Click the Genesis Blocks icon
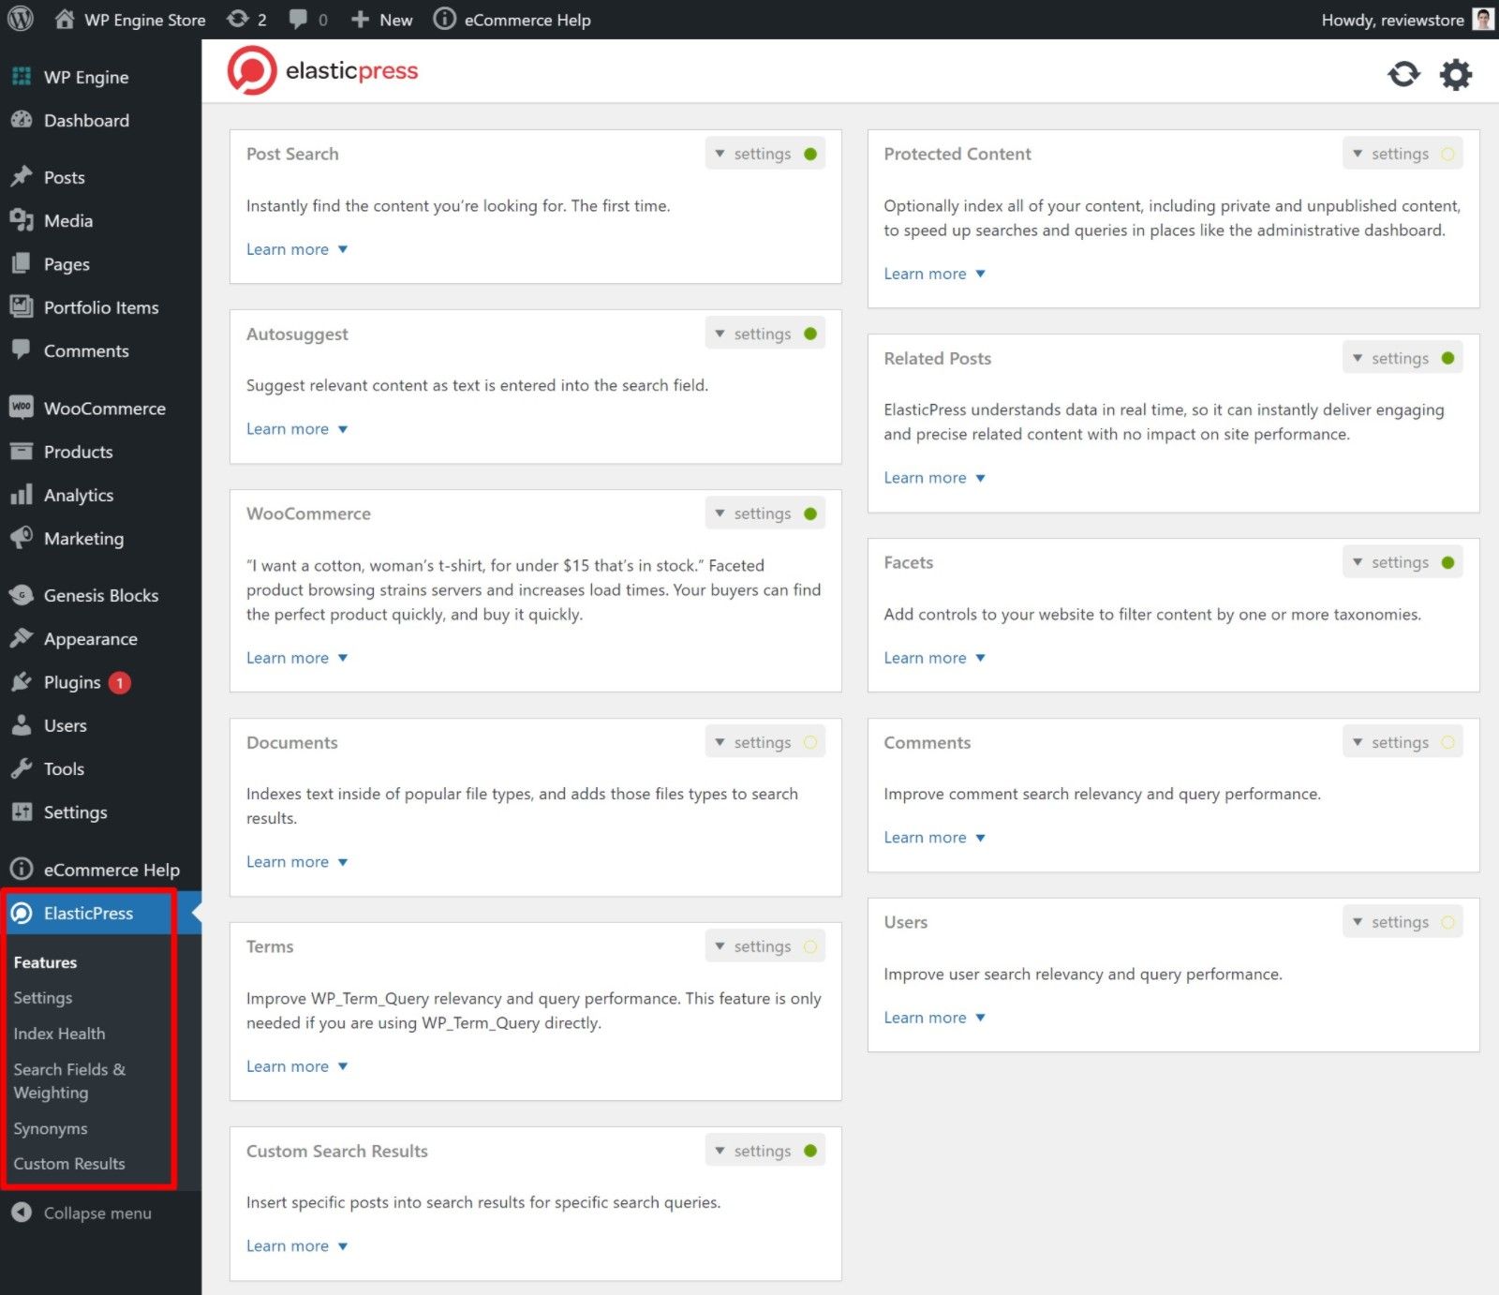Screen dimensions: 1499x1295 pyautogui.click(x=22, y=595)
